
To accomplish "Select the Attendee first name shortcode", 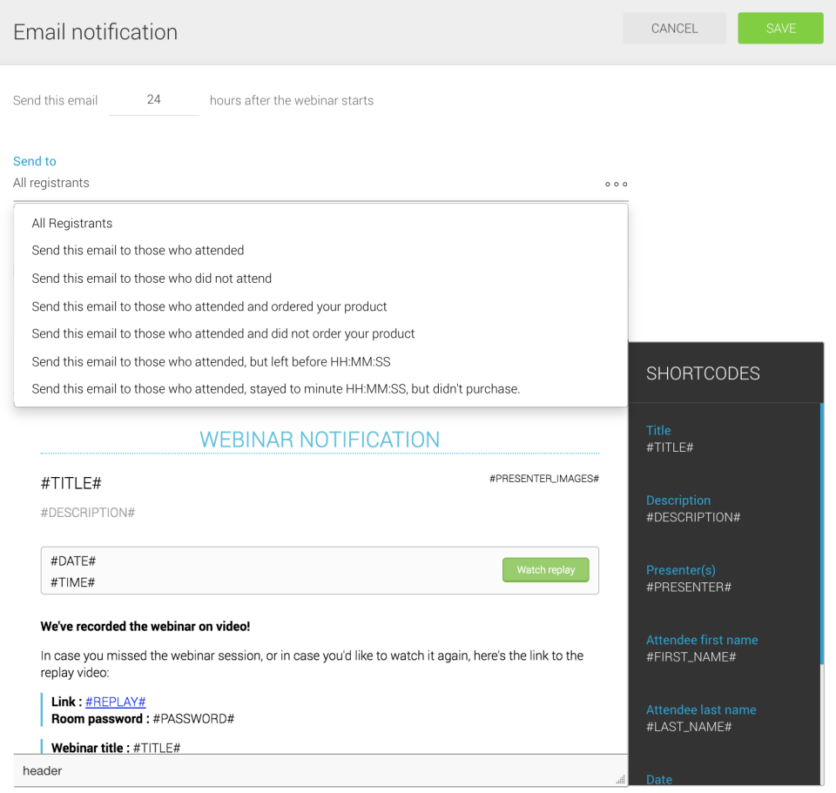I will point(702,649).
